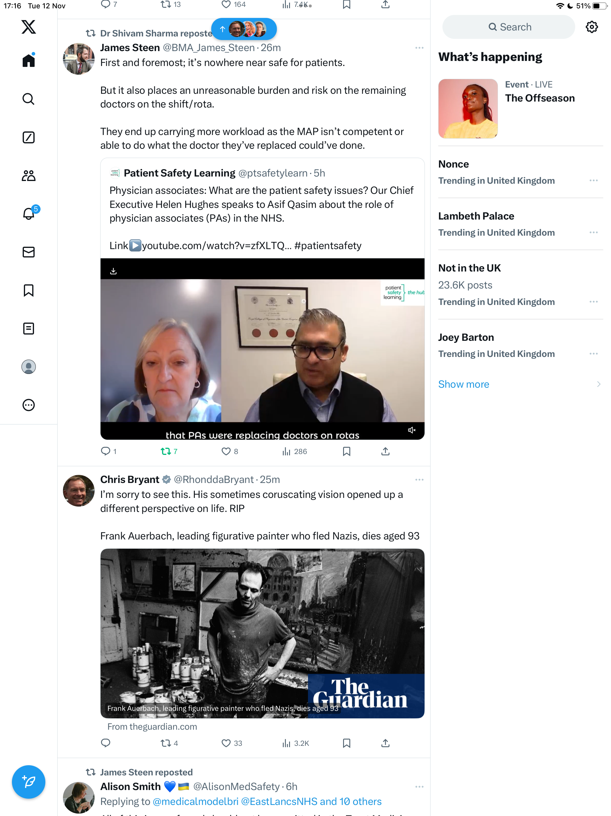Undo repost on James Steen's post

point(169,451)
